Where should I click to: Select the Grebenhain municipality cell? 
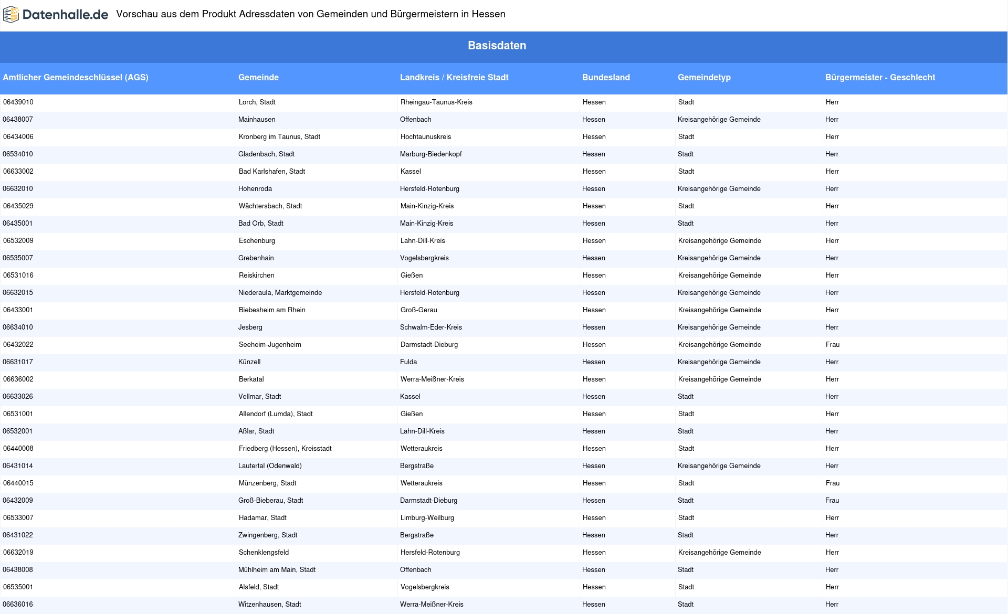click(x=256, y=258)
